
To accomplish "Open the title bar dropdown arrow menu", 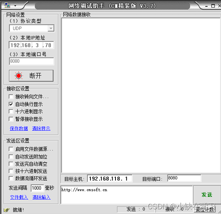I will [15, 6].
